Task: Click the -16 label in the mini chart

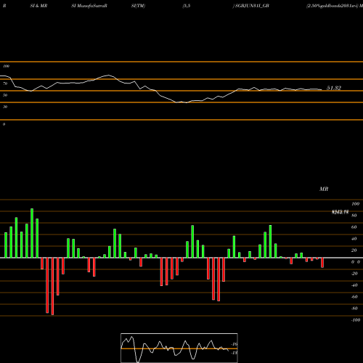Action: pos(234,344)
